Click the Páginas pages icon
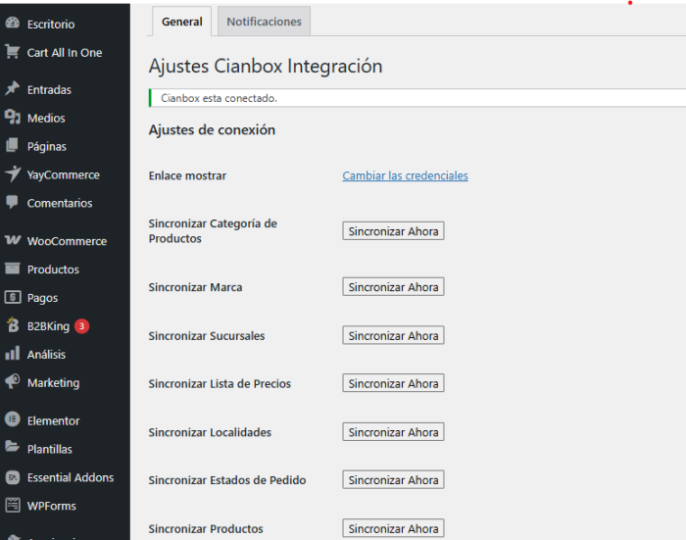 [x=12, y=145]
